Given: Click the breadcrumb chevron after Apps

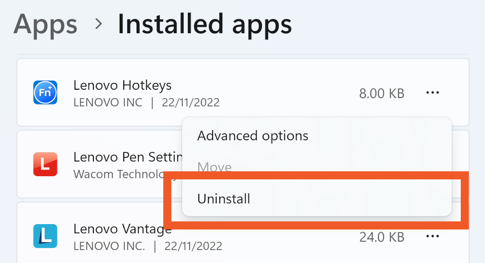Looking at the screenshot, I should [x=98, y=24].
